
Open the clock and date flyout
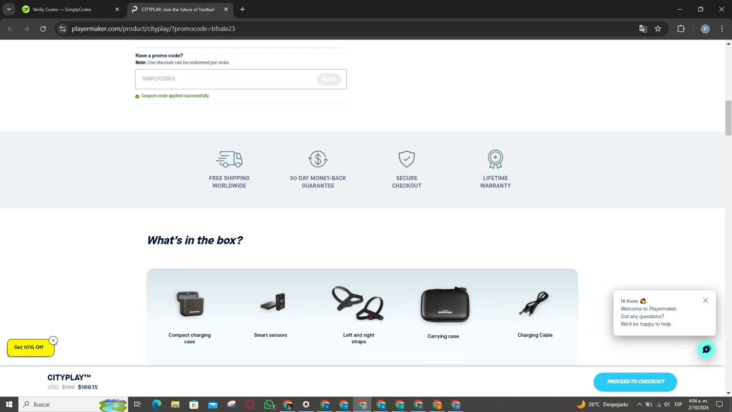pyautogui.click(x=698, y=404)
